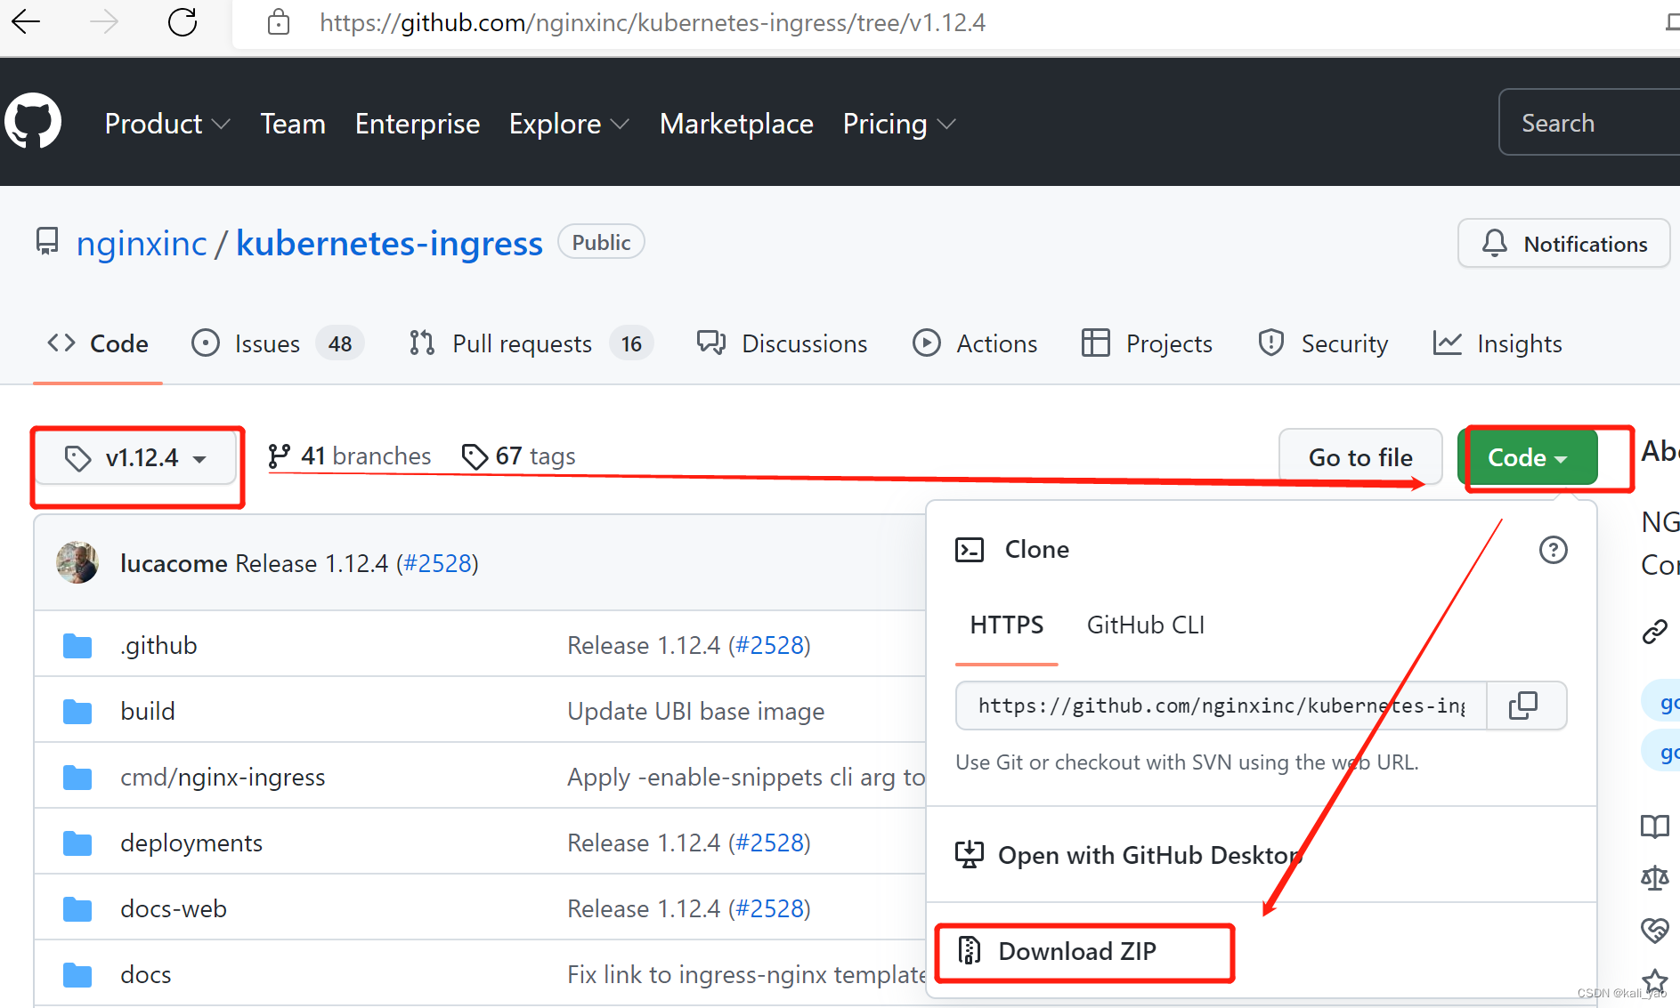Viewport: 1680px width, 1008px height.
Task: Click the cmd/nginx-ingress folder icon
Action: pyautogui.click(x=77, y=778)
